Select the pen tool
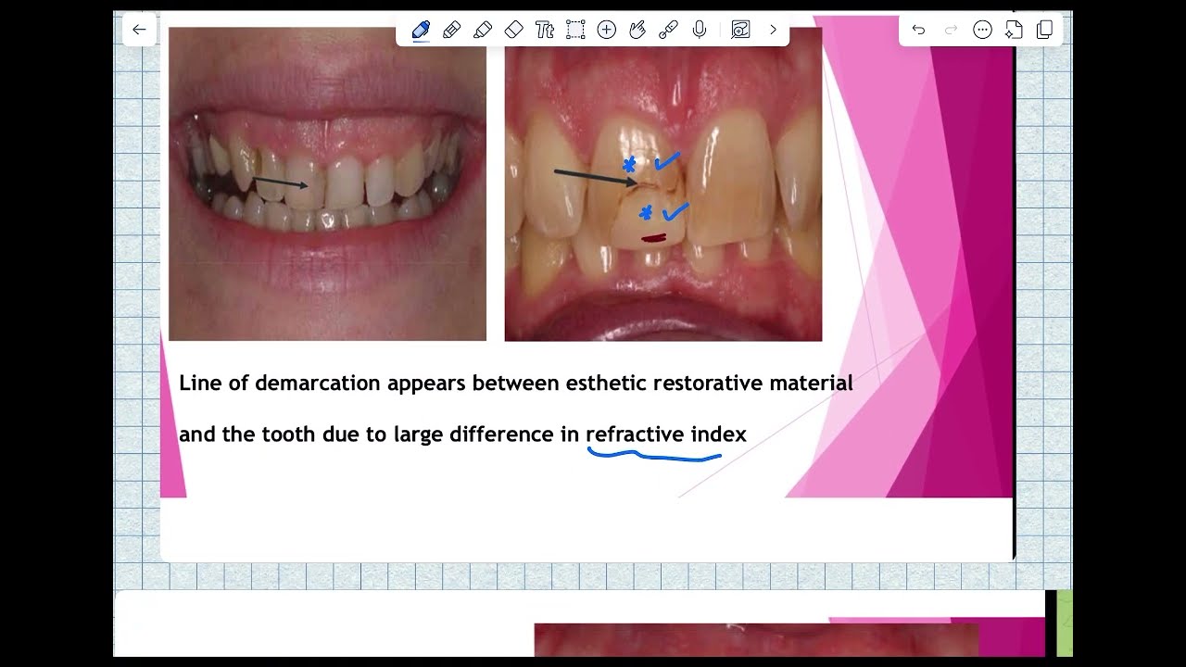Screen dimensions: 1186x667 point(421,30)
